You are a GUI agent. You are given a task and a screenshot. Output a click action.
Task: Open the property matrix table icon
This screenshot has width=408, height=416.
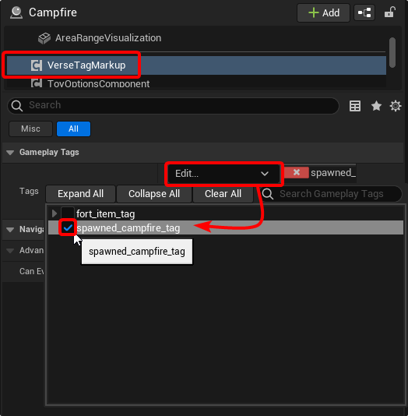[355, 106]
